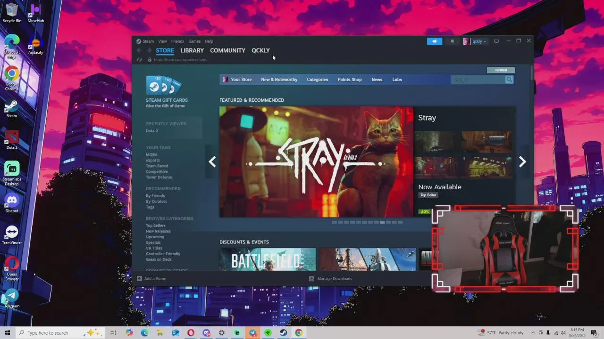Open Opera Browser desktop shortcut
604x339 pixels.
click(12, 269)
